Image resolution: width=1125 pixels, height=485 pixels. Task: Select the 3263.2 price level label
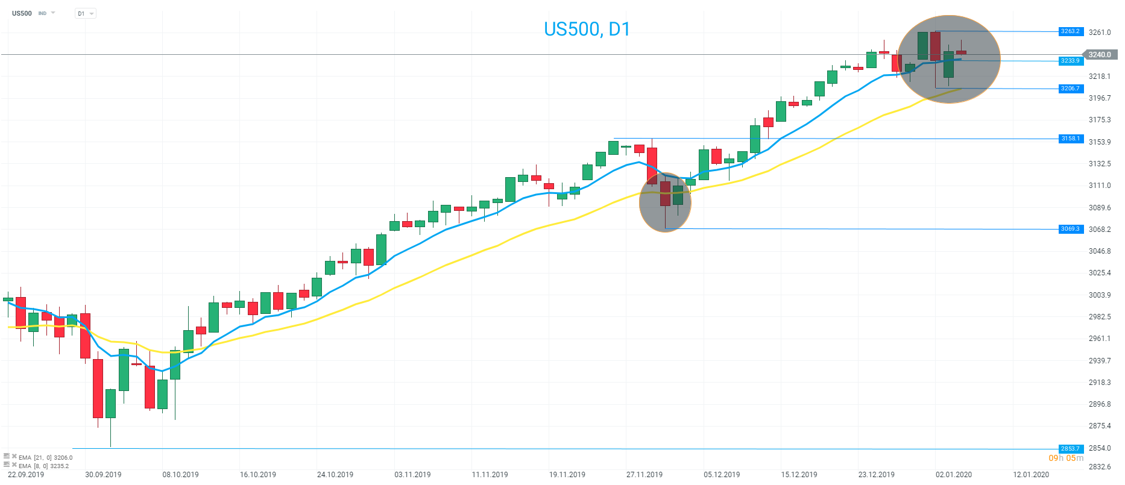click(1071, 31)
